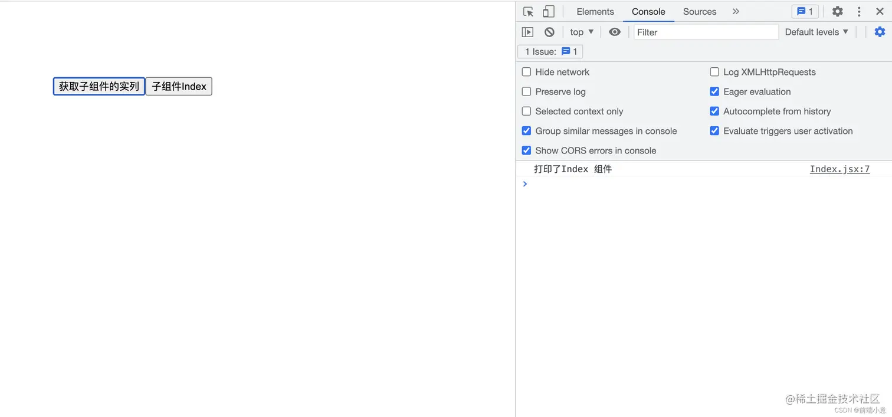Viewport: 892px width, 417px height.
Task: Activate the inspect element picker icon
Action: 528,12
